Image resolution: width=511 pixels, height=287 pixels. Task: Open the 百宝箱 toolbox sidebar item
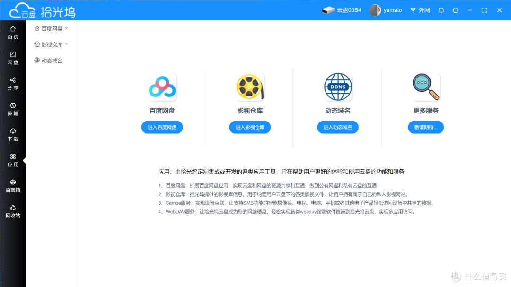[x=13, y=186]
